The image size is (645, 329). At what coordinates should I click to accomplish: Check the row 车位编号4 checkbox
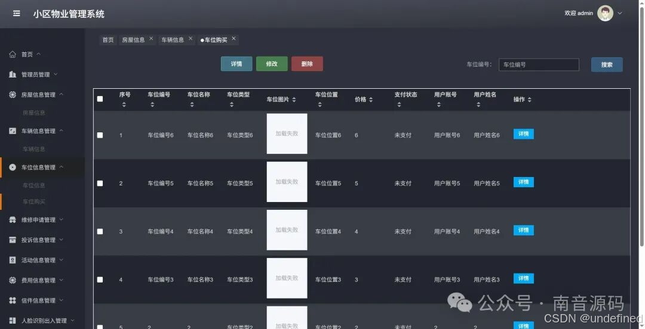[x=100, y=232]
